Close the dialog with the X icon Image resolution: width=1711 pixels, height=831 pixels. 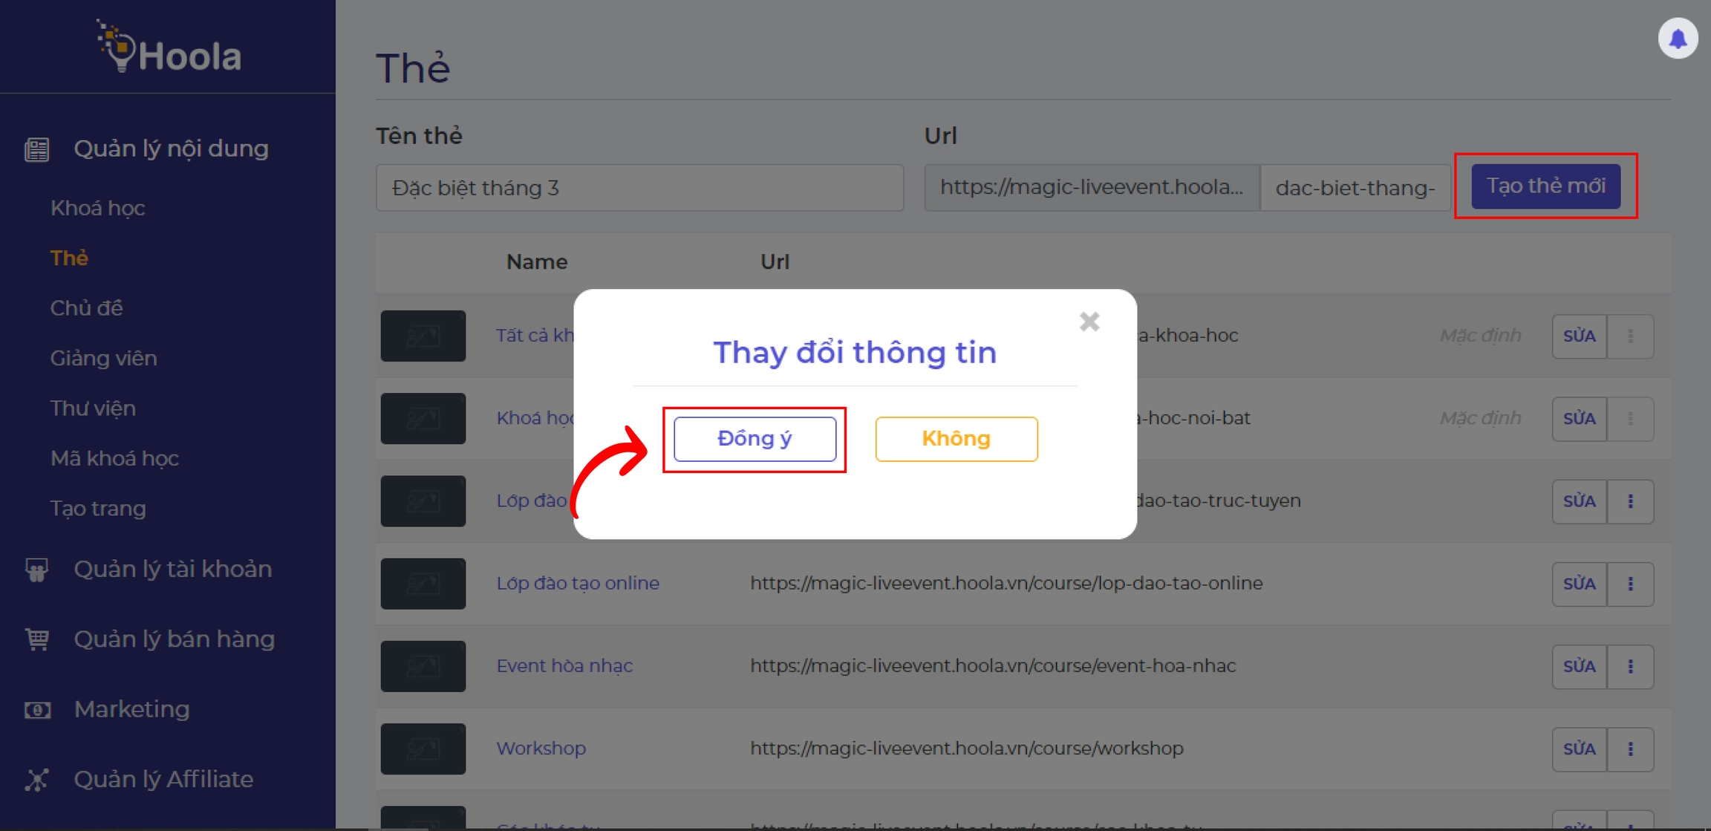[x=1089, y=322]
